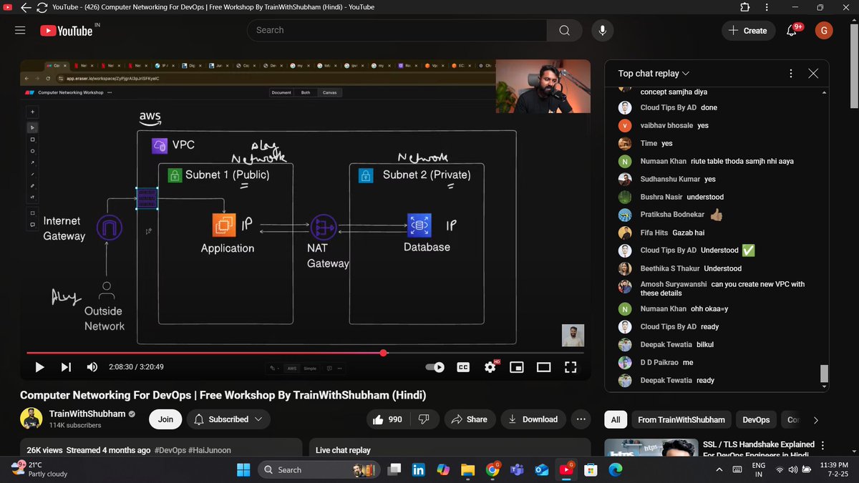Show hidden system tray icons
859x483 pixels.
pos(719,470)
